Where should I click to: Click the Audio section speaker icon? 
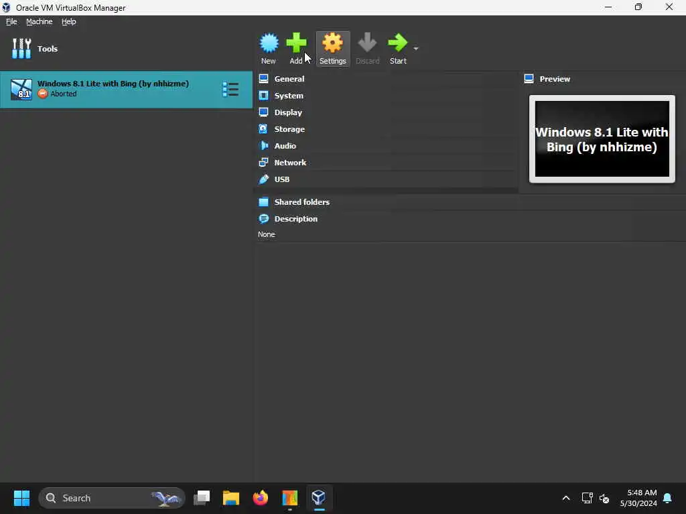(x=263, y=145)
